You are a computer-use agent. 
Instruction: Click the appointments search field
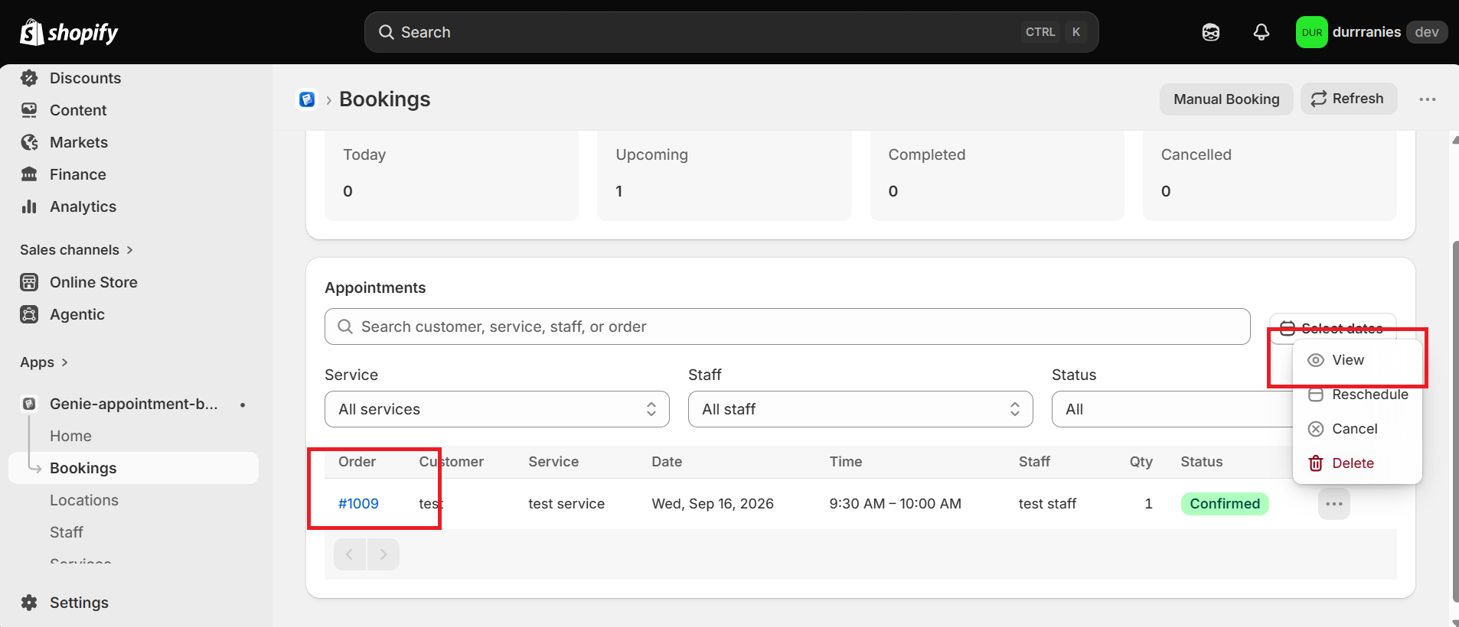[787, 326]
